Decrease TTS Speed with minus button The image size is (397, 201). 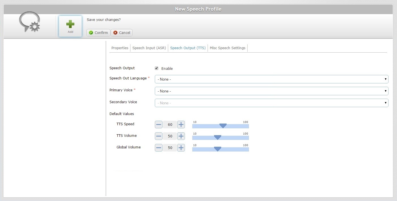159,124
